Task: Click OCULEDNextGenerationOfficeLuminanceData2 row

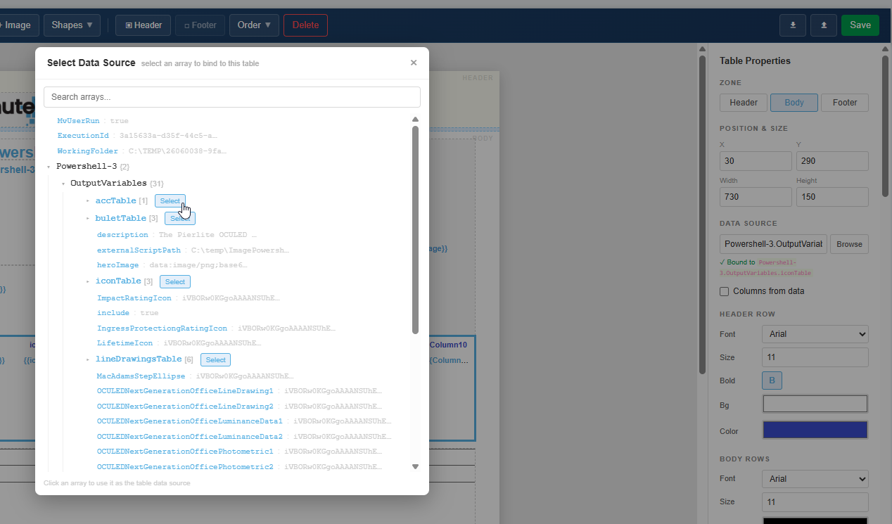Action: (244, 437)
